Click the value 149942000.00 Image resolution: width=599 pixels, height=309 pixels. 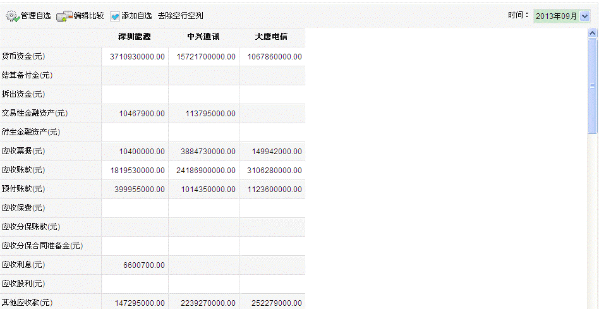(277, 152)
